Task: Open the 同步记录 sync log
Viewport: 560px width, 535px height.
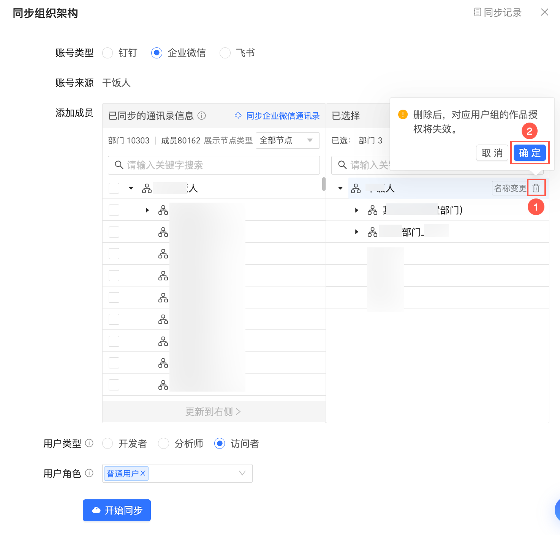Action: point(497,13)
